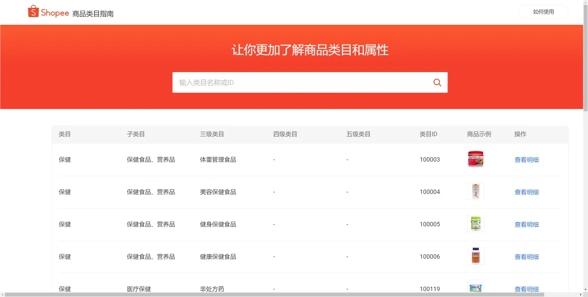Select the 保健 category cell in first row
This screenshot has height=297, width=588.
[x=64, y=159]
